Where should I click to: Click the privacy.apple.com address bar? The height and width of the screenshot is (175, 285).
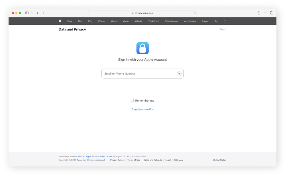click(142, 13)
